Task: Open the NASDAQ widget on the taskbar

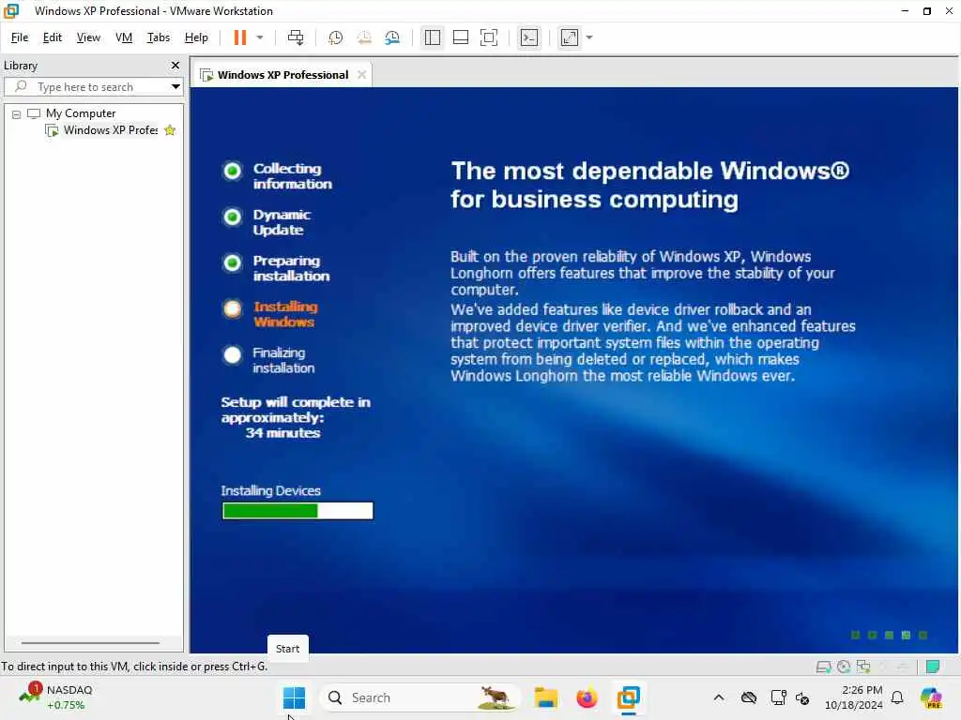Action: coord(55,697)
